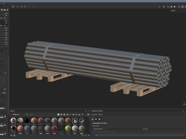
Task: Toggle visibility box of the last texture set
Action: point(3,43)
